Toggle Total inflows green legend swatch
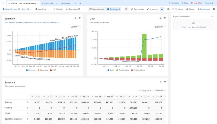 [x=117, y=70]
